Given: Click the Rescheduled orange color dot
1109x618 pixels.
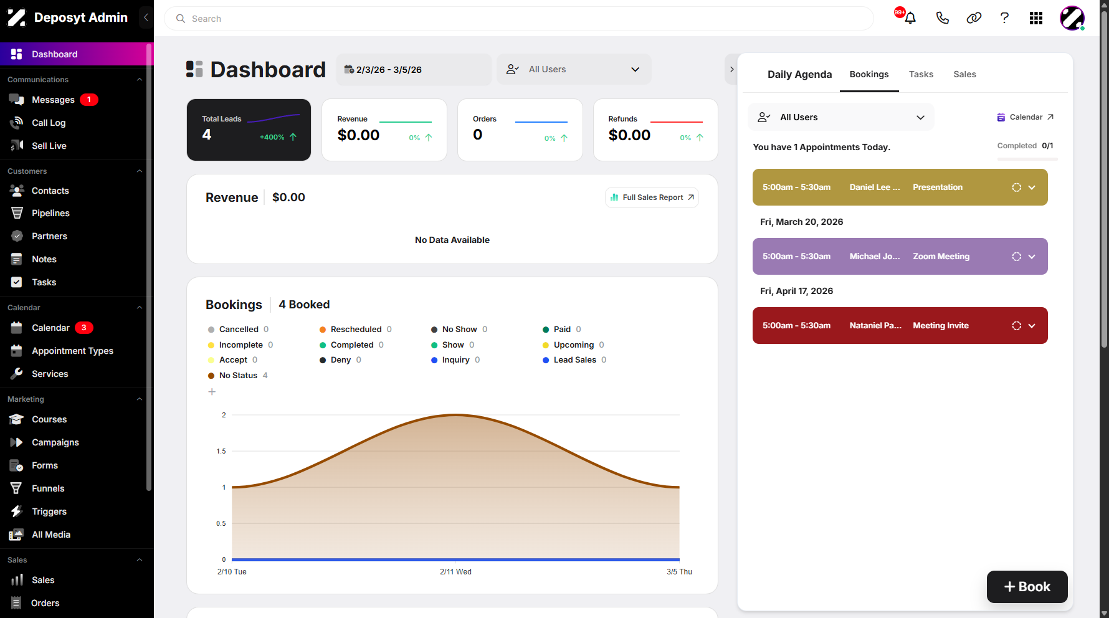Looking at the screenshot, I should tap(323, 330).
